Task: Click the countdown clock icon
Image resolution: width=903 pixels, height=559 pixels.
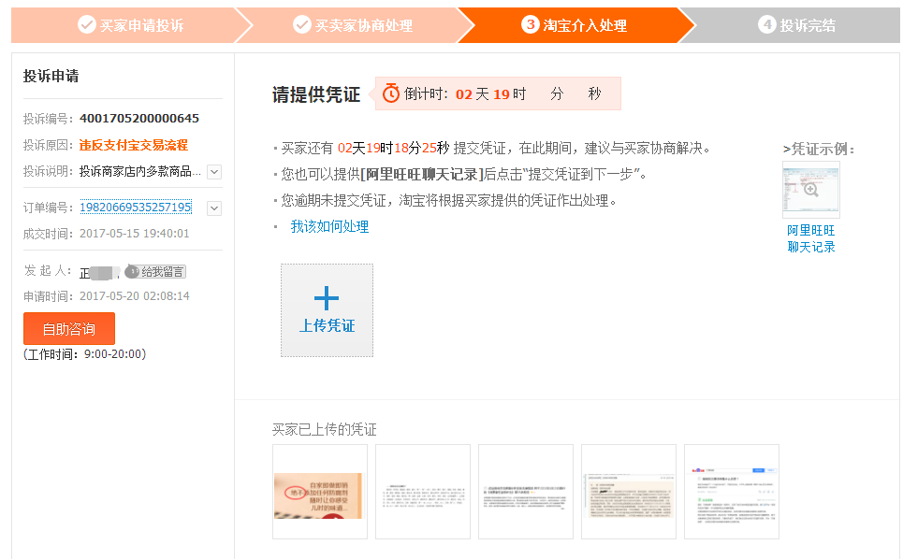Action: 391,93
